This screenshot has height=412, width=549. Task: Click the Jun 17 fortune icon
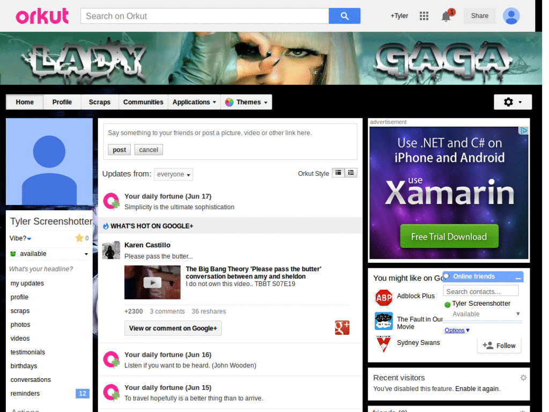(112, 201)
